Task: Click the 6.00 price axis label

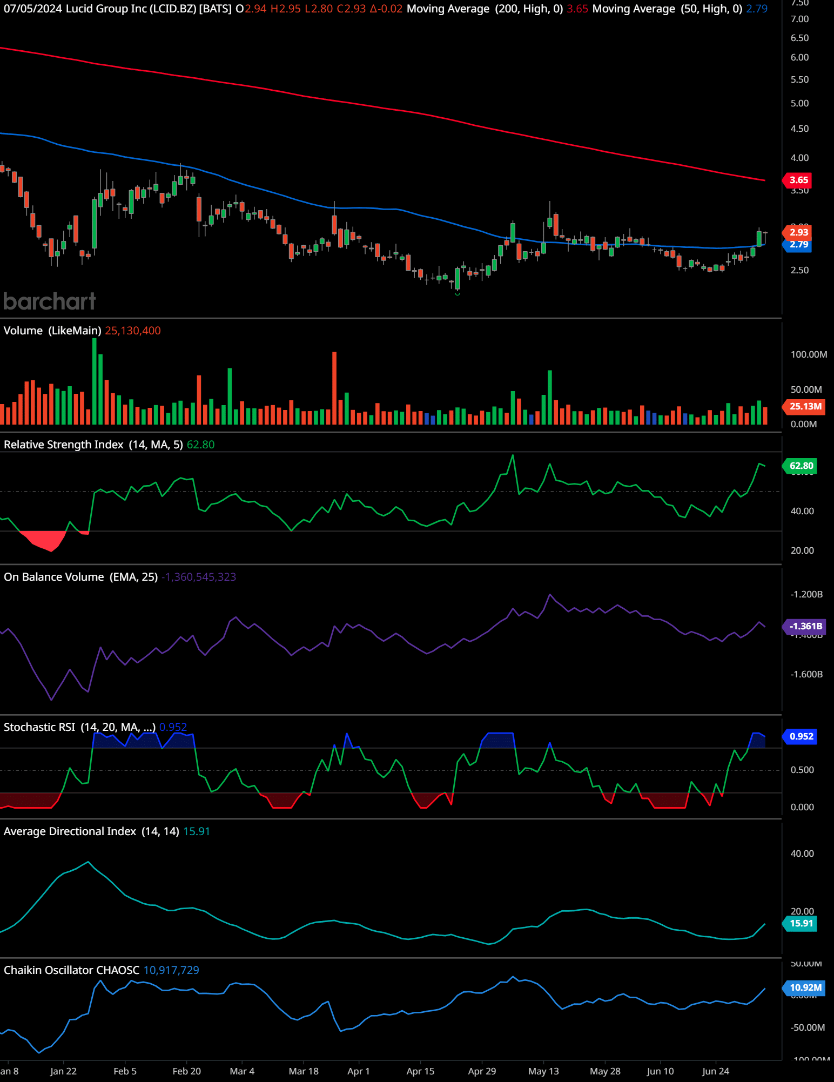Action: coord(799,57)
